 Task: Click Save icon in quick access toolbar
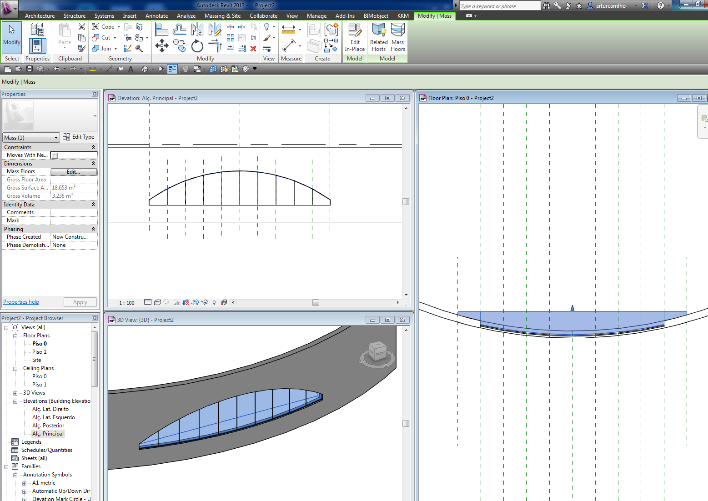[30, 69]
